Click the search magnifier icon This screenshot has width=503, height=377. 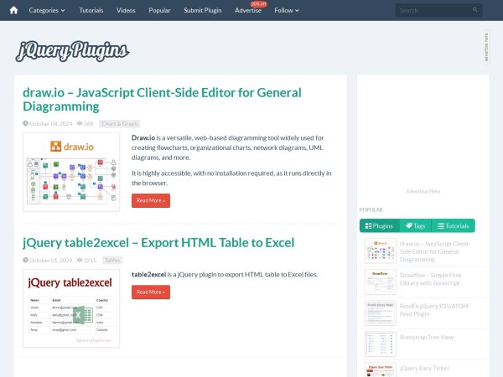coord(475,11)
